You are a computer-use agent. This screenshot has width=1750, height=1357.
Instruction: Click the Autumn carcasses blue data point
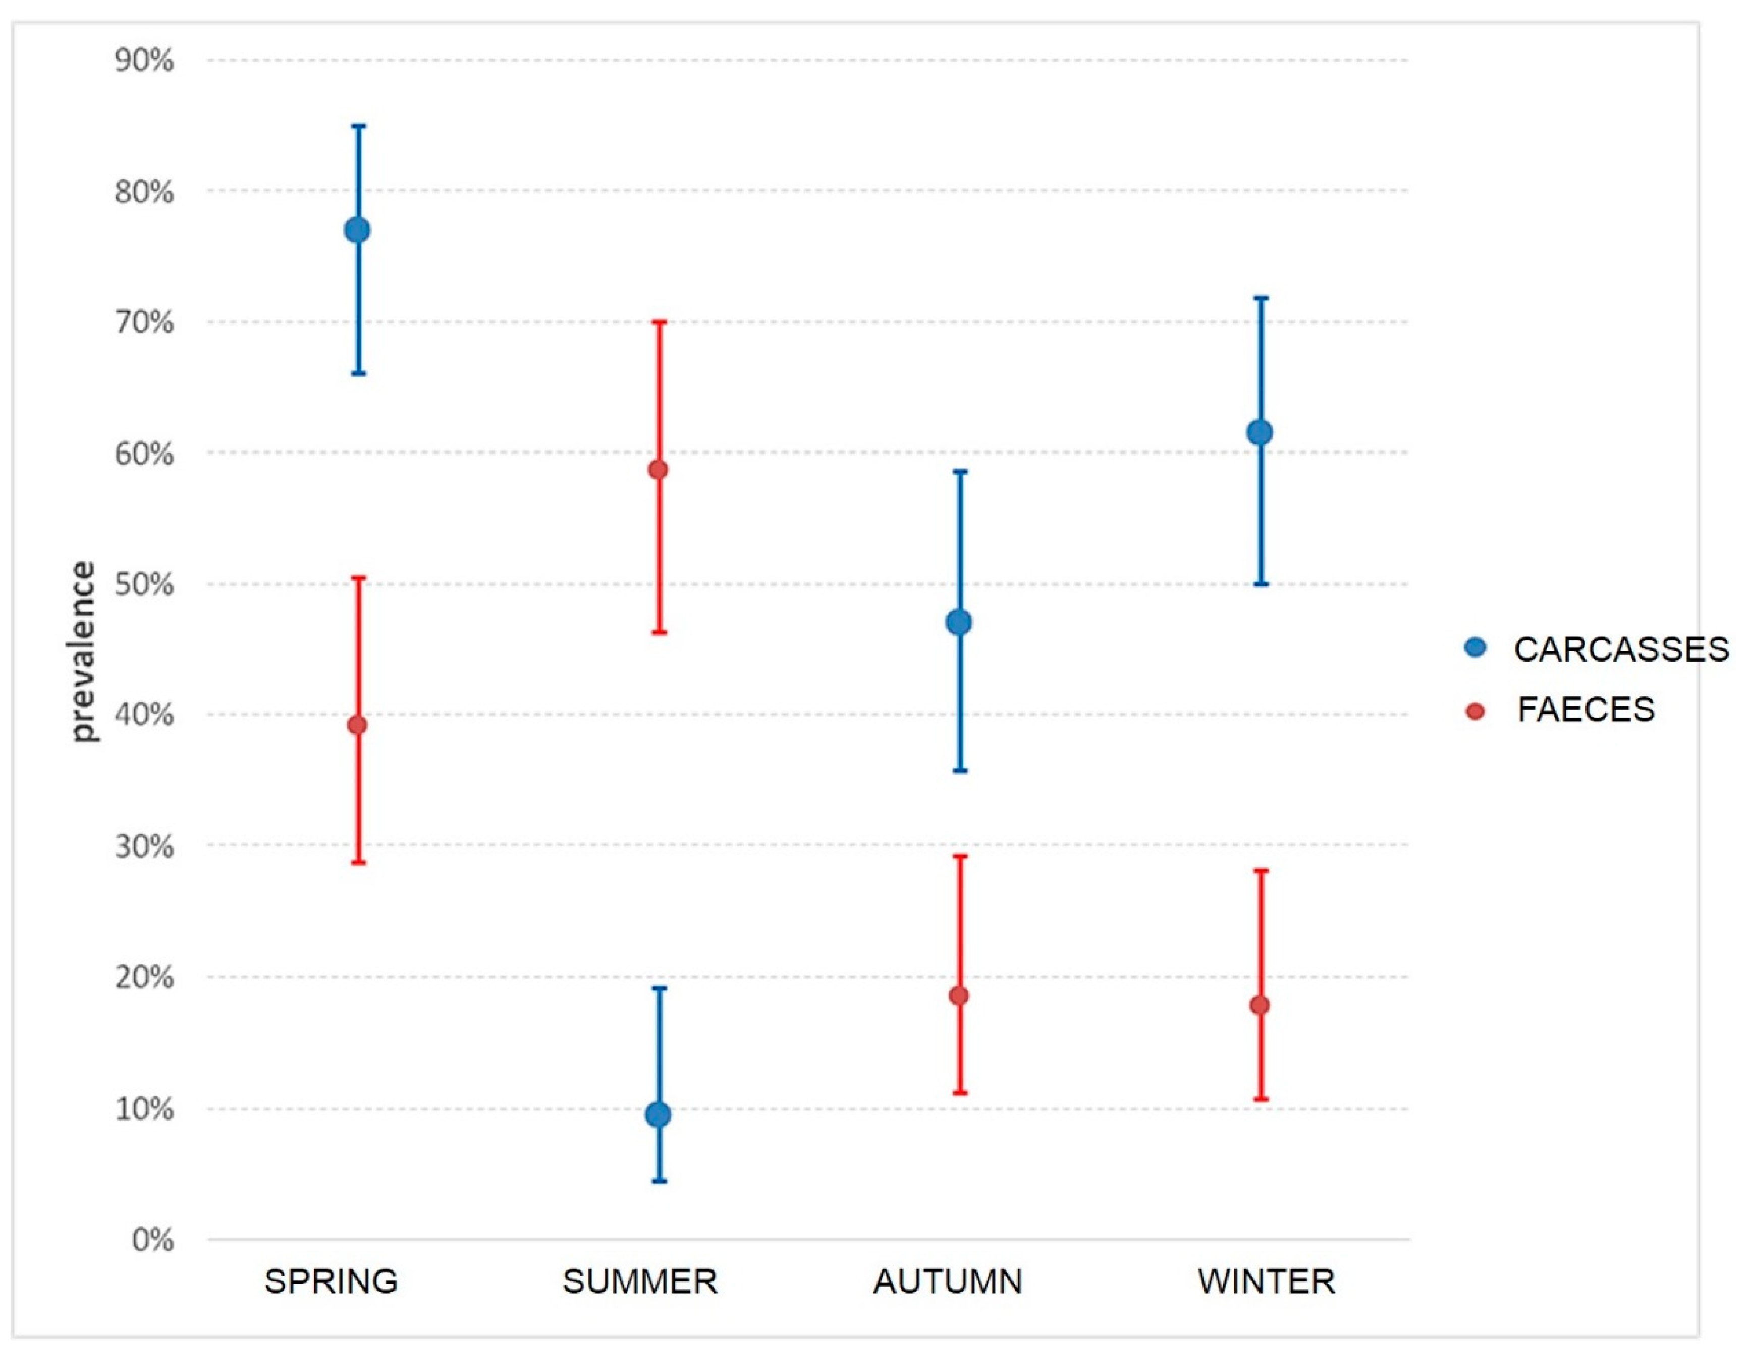(959, 621)
